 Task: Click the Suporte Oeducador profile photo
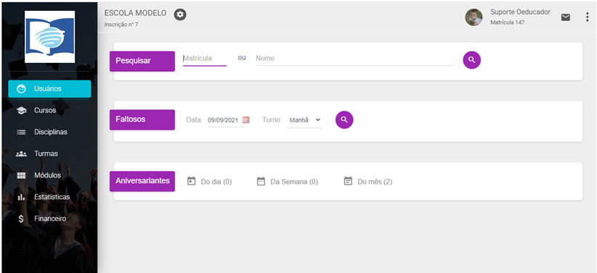[x=474, y=17]
